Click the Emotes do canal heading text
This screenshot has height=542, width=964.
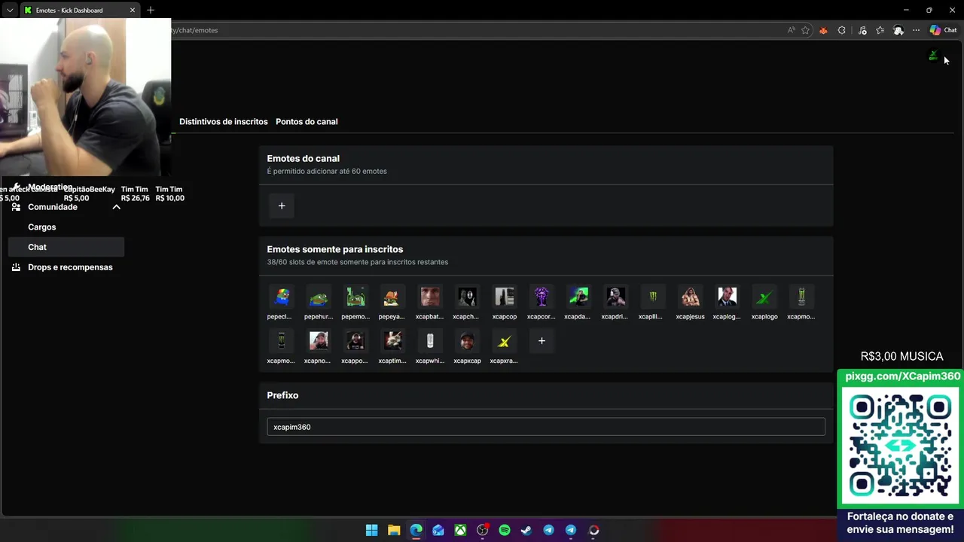click(303, 158)
